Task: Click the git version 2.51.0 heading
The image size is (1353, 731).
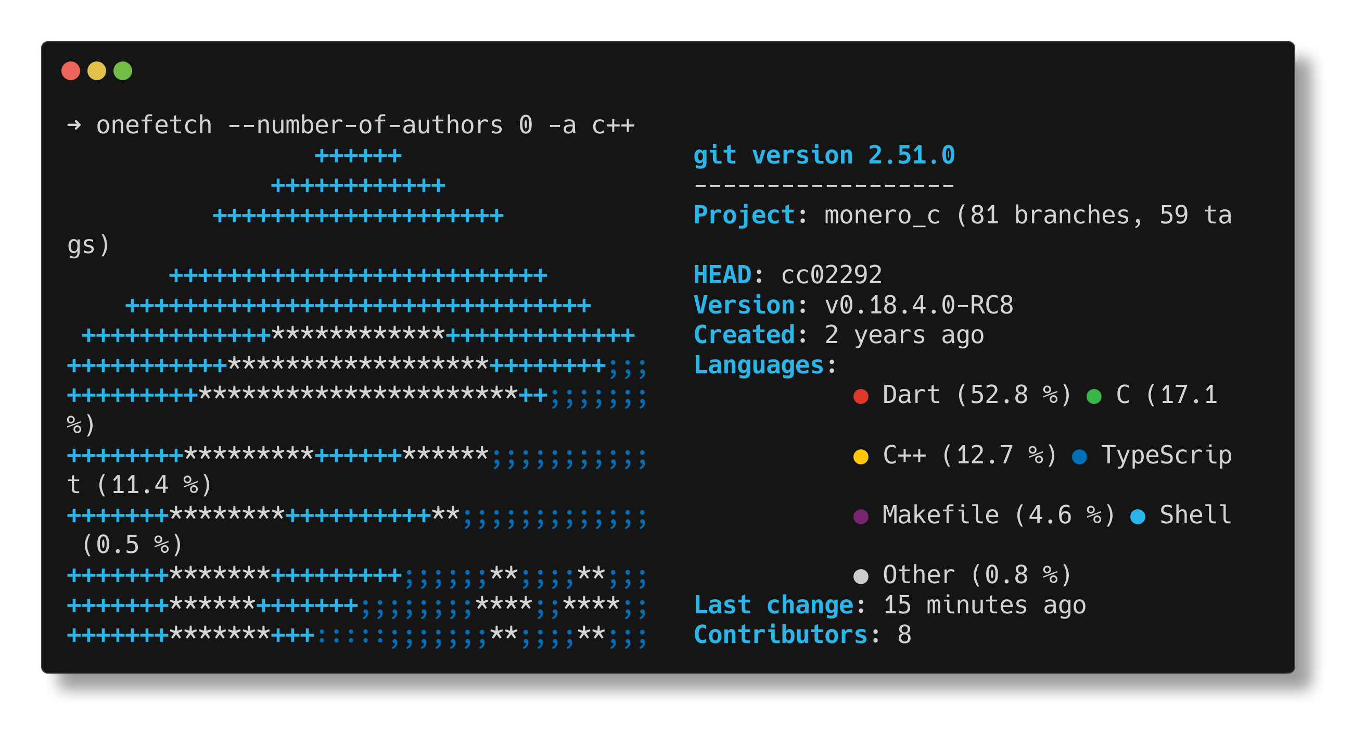Action: coord(824,155)
